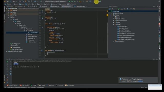Open the Messages tool window tab

pos(70,85)
